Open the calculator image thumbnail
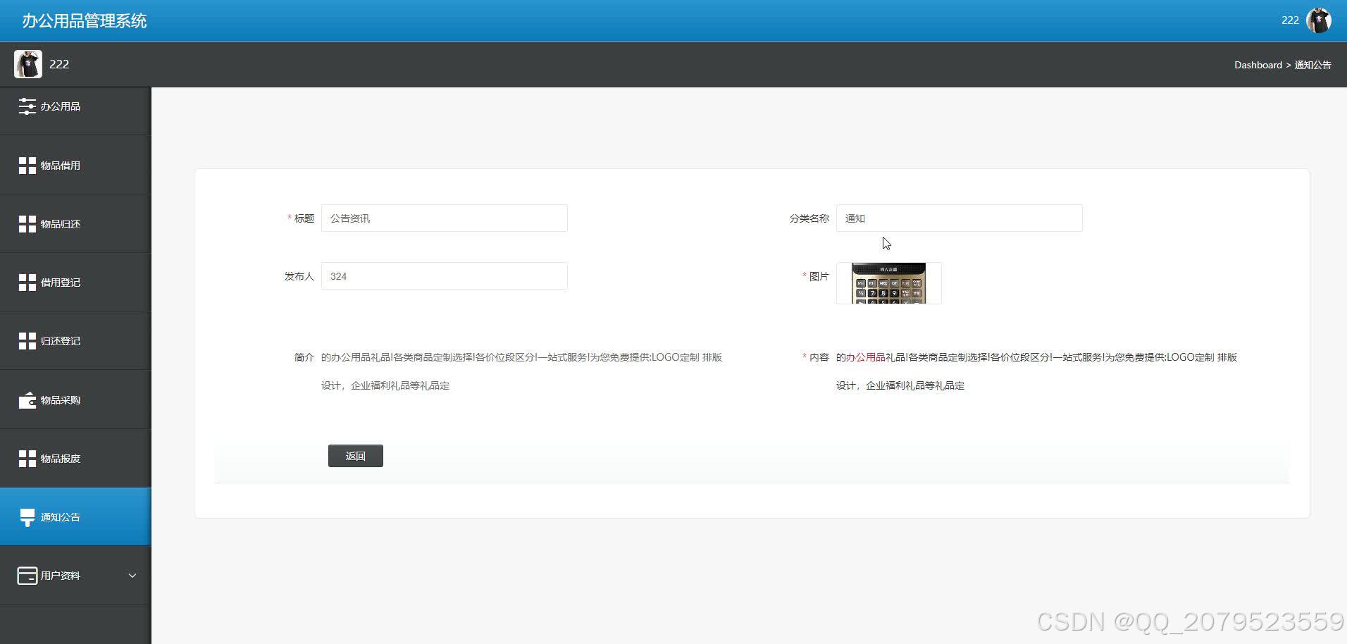Screen dimensions: 1347x644 click(x=889, y=283)
